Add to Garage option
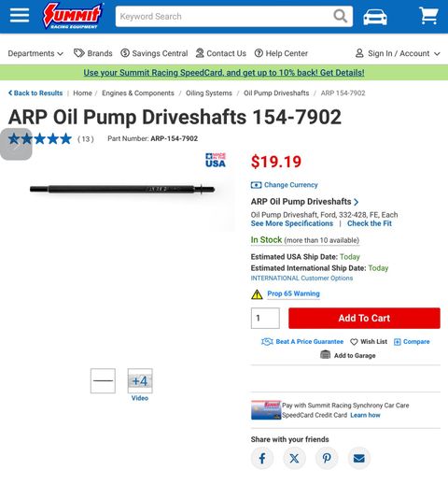The height and width of the screenshot is (499, 448). pos(348,355)
